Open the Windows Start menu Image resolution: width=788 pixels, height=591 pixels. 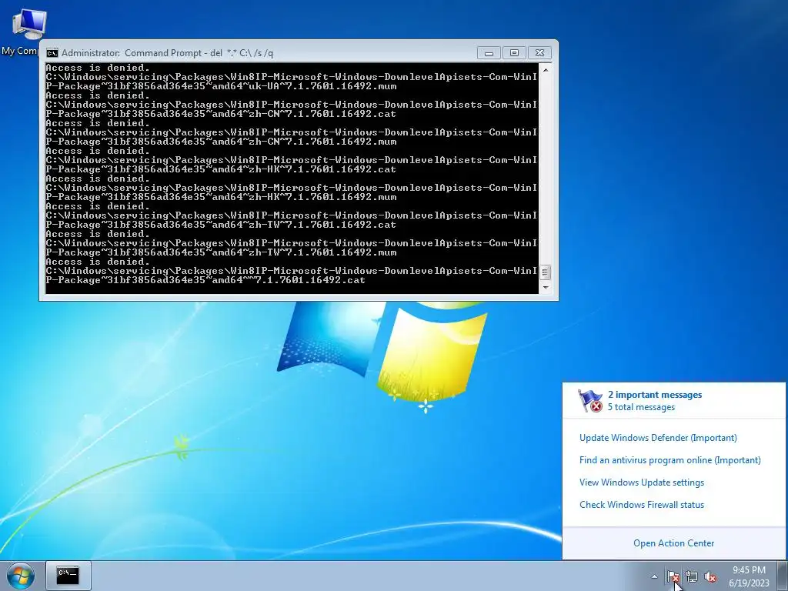click(x=21, y=576)
